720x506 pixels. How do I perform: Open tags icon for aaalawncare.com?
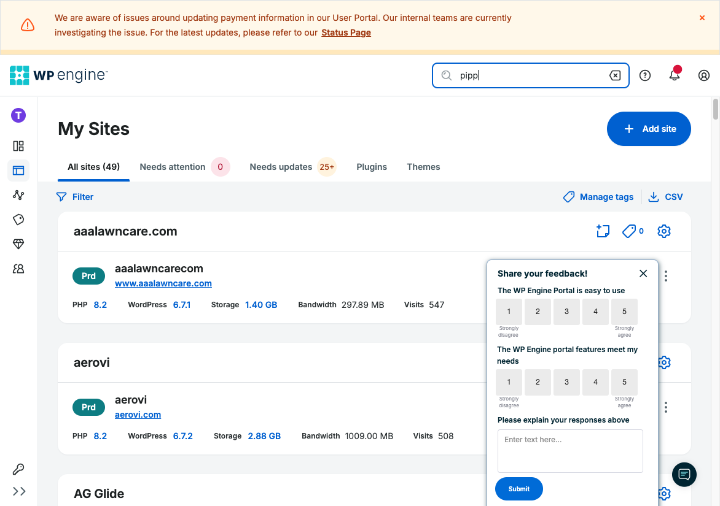tap(632, 231)
